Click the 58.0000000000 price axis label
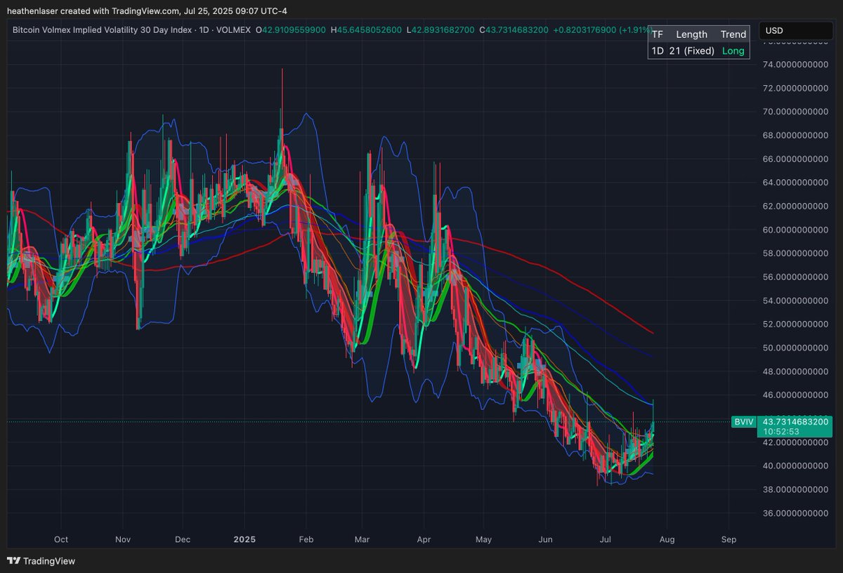 point(796,253)
